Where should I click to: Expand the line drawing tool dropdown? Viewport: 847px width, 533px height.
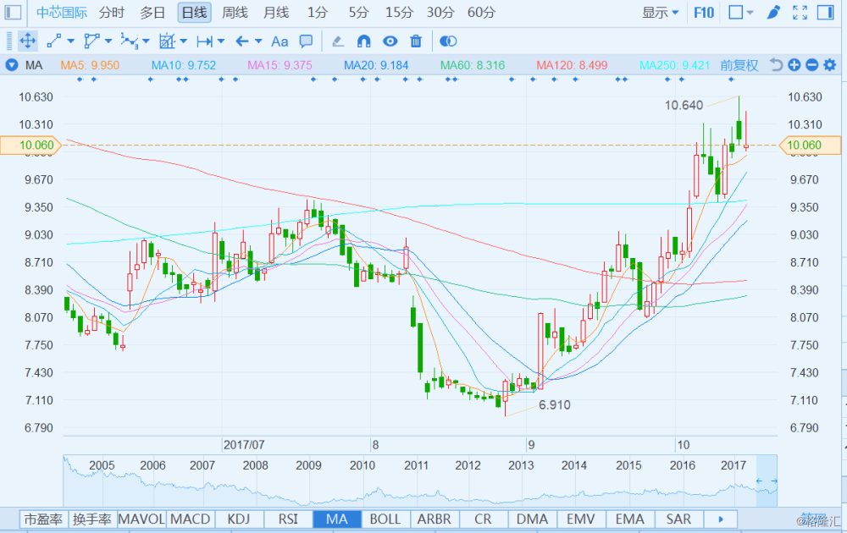[x=70, y=41]
